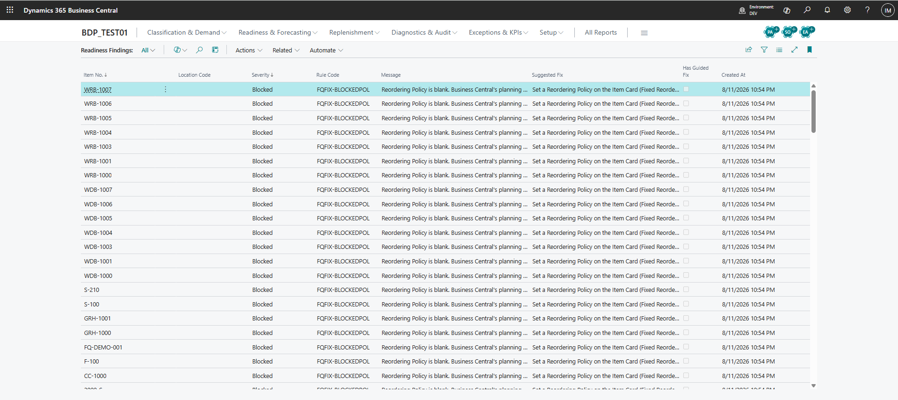Image resolution: width=898 pixels, height=400 pixels.
Task: Open the show-more menu for WRB-1007 row
Action: pyautogui.click(x=166, y=89)
